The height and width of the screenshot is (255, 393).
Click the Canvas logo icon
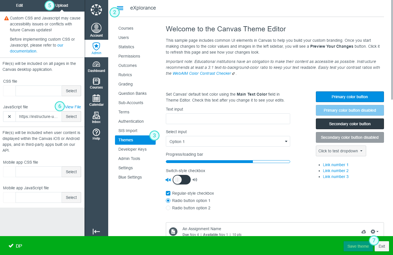[96, 10]
